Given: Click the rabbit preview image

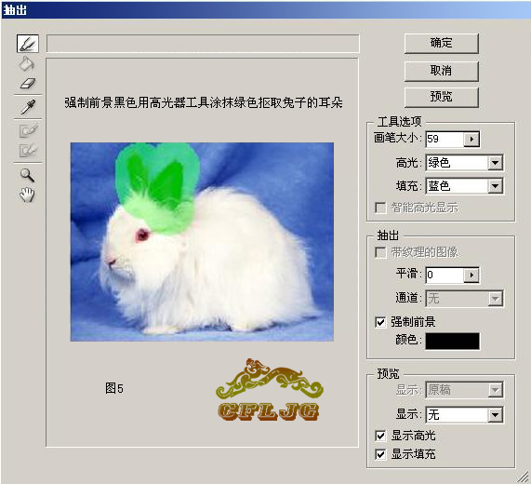Looking at the screenshot, I should coord(202,242).
